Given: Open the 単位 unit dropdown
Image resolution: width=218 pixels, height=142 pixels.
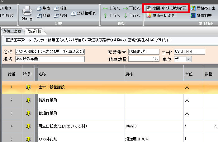Looking at the screenshot, I should (x=189, y=59).
